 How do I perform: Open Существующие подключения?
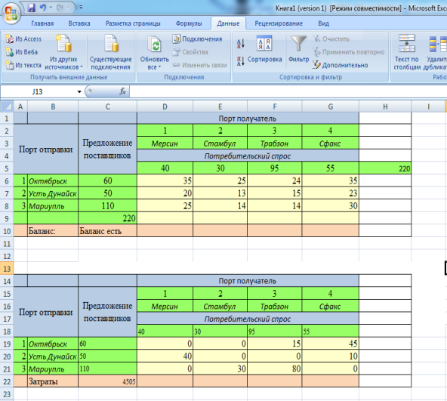[x=110, y=52]
